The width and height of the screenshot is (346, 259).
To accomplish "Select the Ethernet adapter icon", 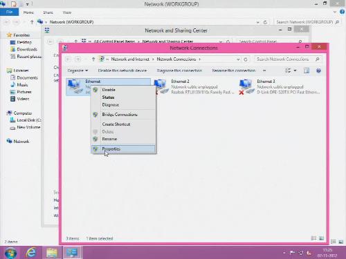I will 75,86.
